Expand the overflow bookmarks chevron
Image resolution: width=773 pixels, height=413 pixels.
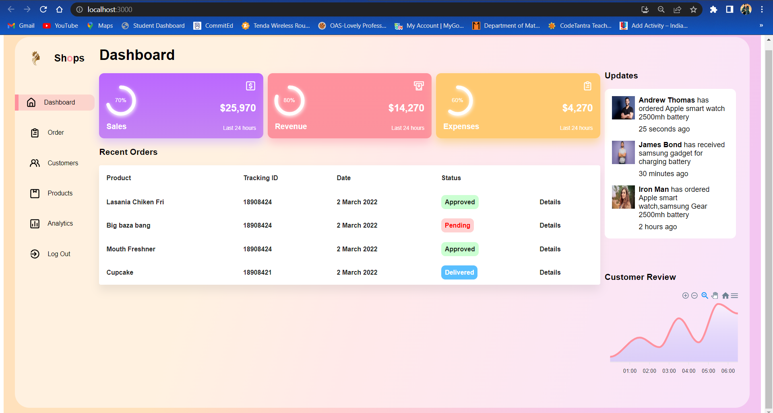[761, 25]
